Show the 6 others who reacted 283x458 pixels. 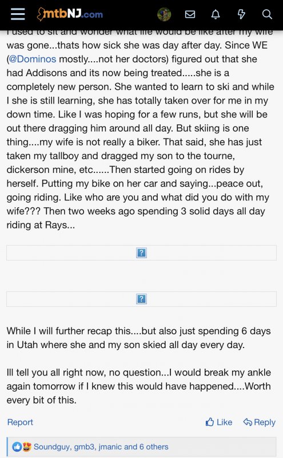pos(154,447)
